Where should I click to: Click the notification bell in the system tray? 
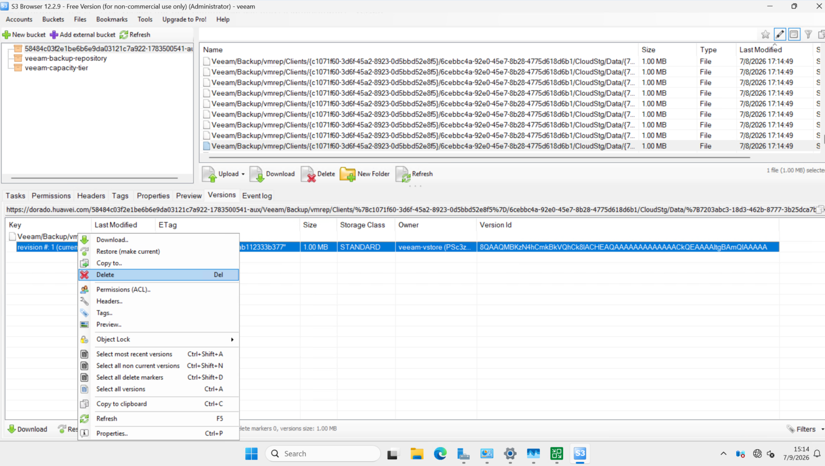pos(817,453)
